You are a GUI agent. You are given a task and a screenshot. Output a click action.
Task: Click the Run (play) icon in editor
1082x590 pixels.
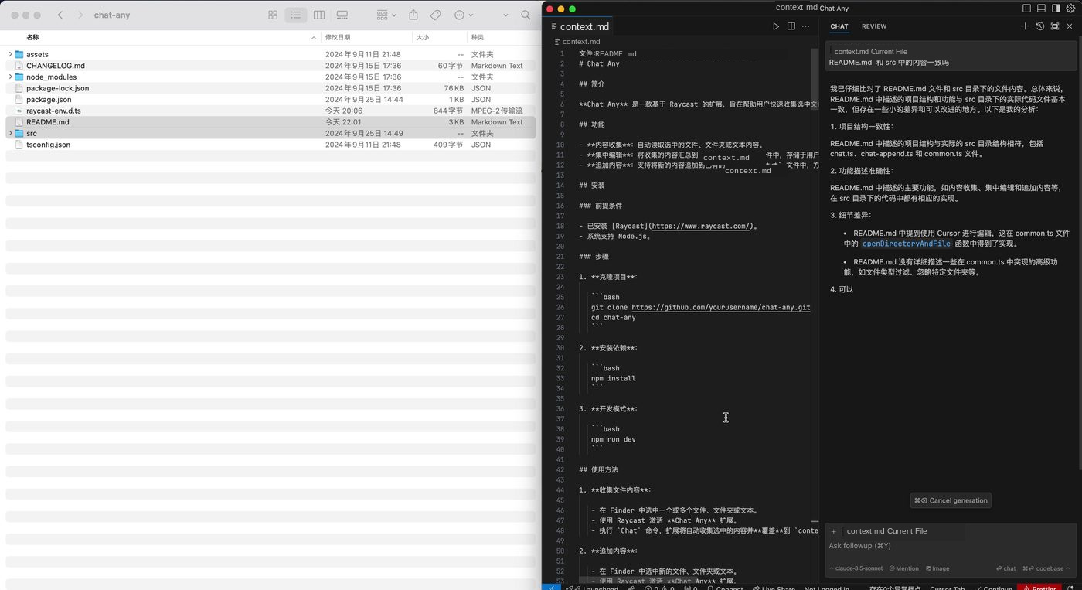click(x=776, y=26)
